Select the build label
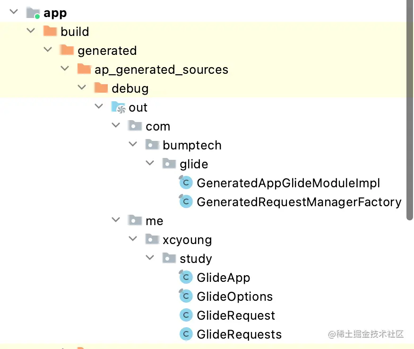 click(75, 32)
